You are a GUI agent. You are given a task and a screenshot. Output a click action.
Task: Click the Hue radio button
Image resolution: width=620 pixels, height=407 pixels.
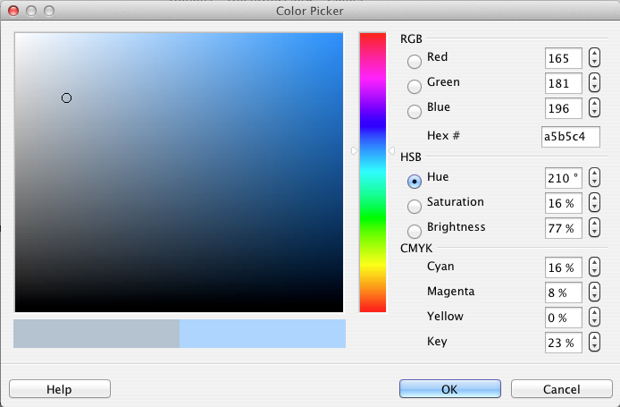point(414,182)
